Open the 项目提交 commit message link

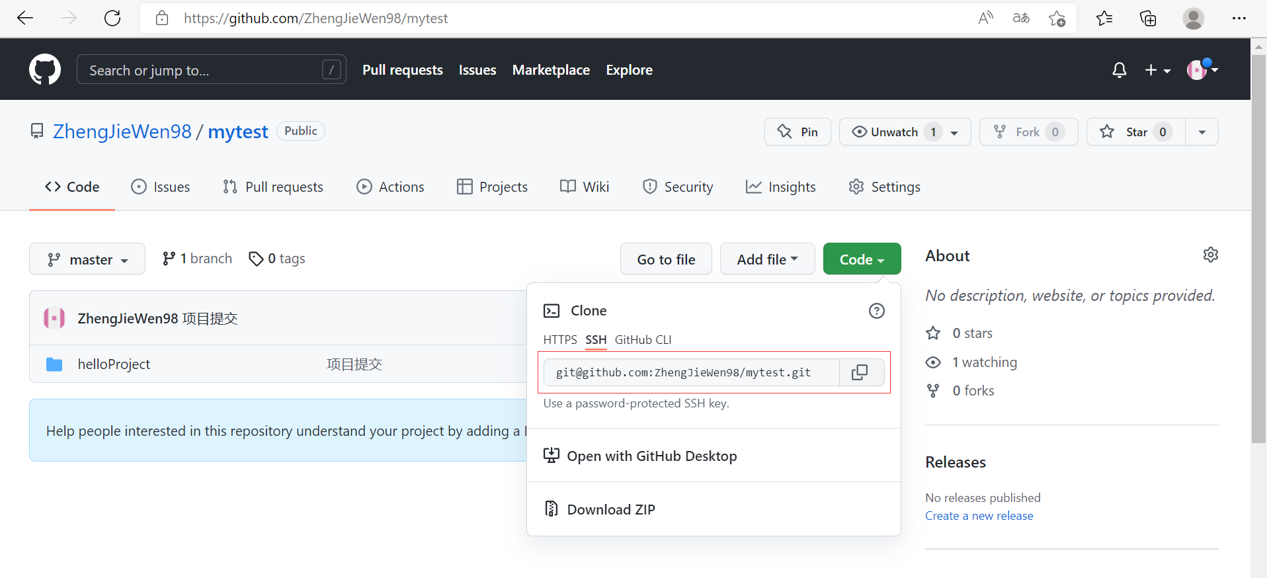point(354,364)
